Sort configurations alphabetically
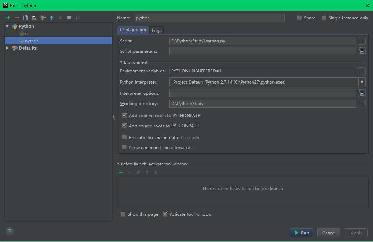373x242 pixels. click(x=78, y=18)
